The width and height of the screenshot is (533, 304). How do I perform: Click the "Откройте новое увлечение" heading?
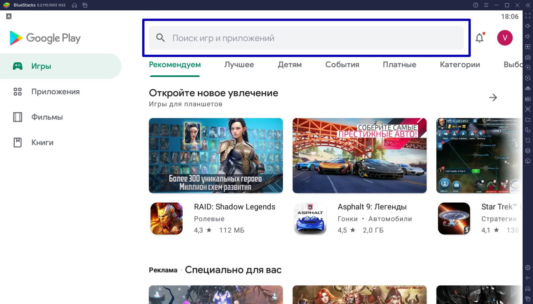coord(214,93)
